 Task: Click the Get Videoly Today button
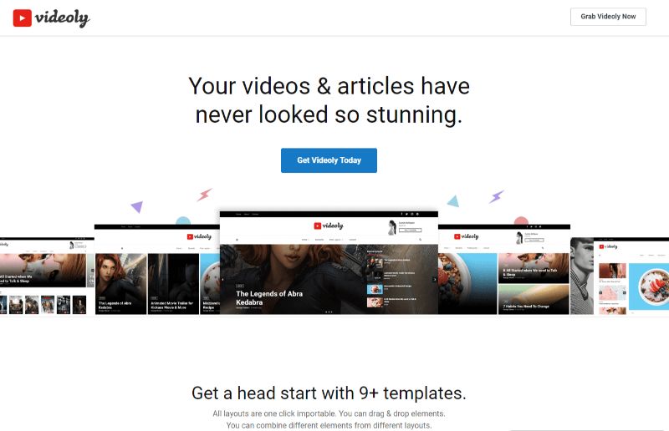click(329, 160)
